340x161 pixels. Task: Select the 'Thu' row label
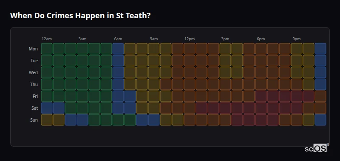coord(34,84)
